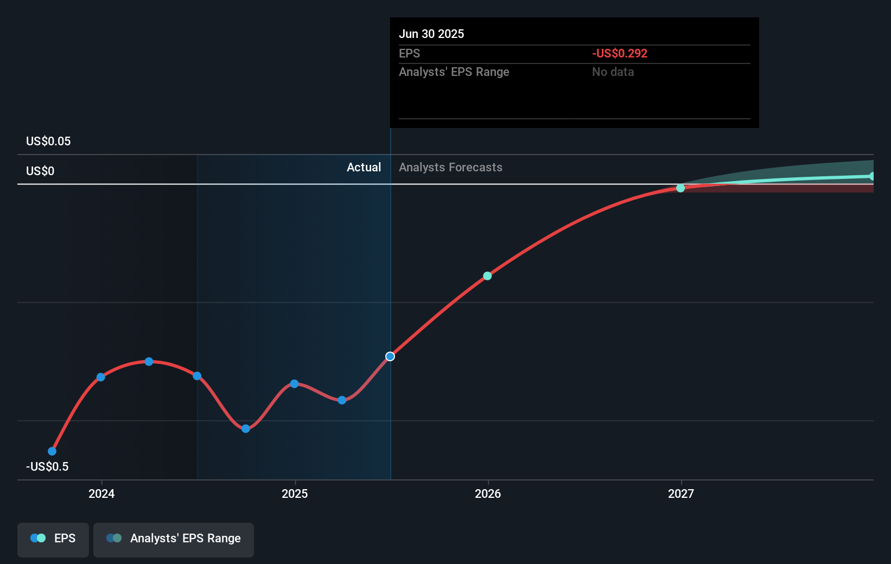891x564 pixels.
Task: Click the Analysts' EPS Range legend button
Action: coord(173,540)
